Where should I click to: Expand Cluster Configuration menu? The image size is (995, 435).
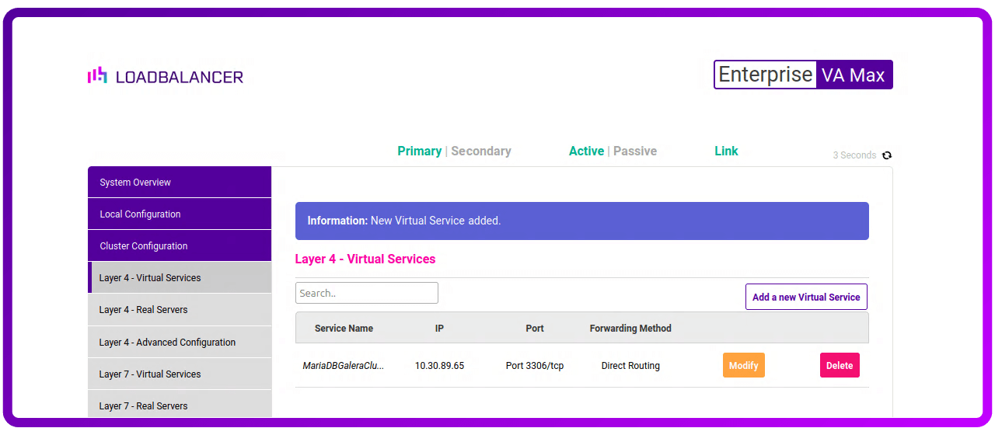point(180,246)
